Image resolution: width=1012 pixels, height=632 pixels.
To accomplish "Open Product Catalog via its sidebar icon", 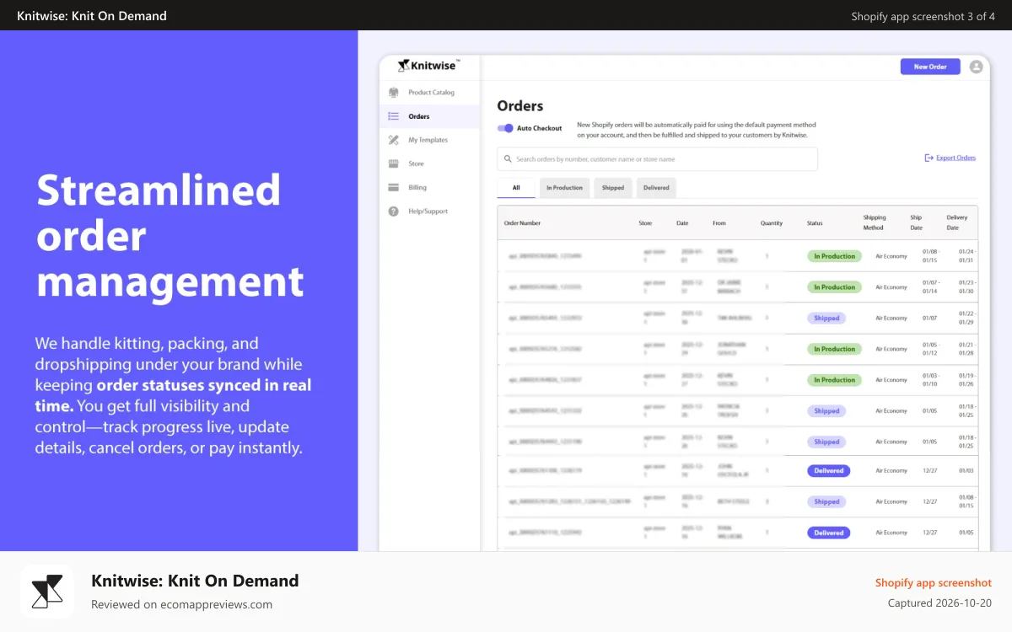I will click(393, 92).
